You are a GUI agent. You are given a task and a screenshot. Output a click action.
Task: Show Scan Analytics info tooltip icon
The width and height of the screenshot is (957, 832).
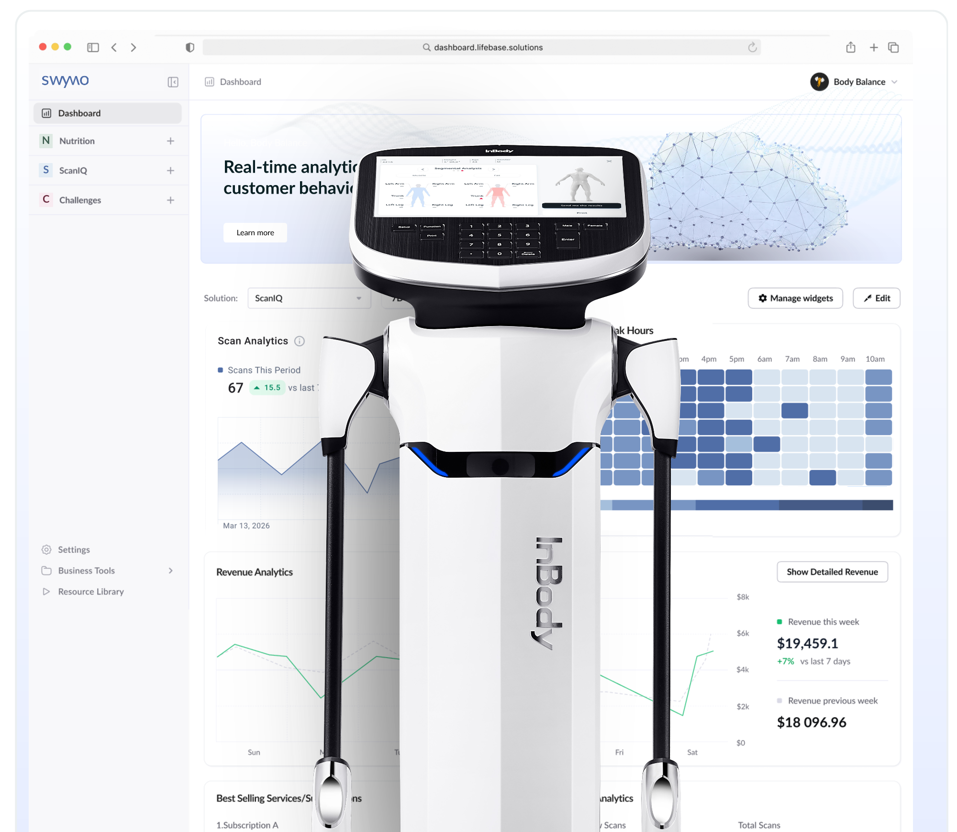click(x=300, y=341)
